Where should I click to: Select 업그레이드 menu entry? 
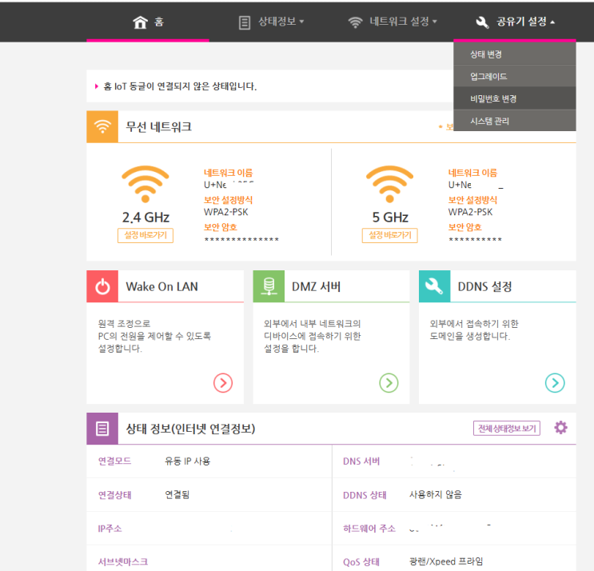click(x=514, y=77)
